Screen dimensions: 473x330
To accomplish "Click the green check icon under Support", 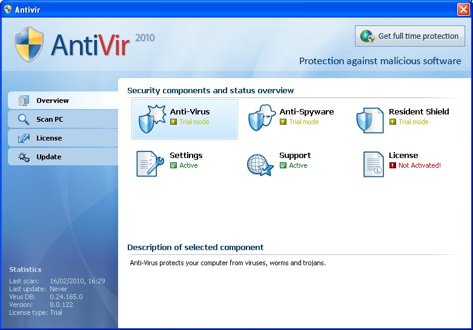I will (283, 165).
